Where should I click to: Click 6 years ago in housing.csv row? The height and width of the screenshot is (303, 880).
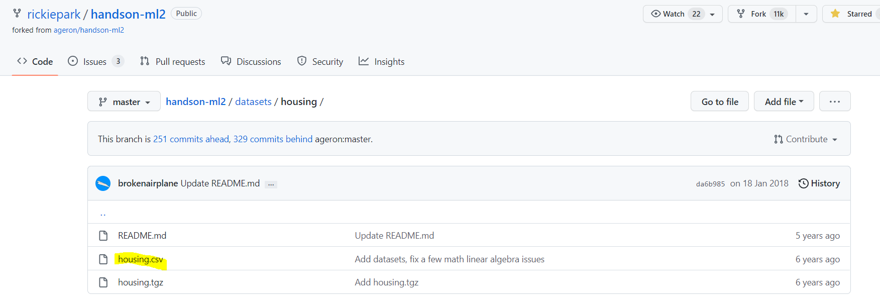click(x=818, y=259)
